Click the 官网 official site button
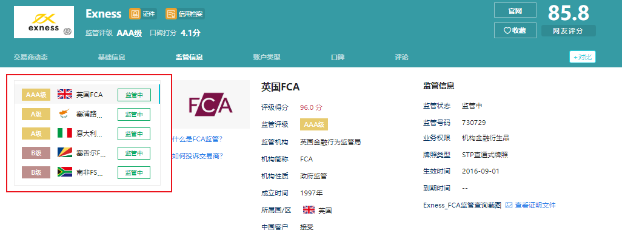Image resolution: width=622 pixels, height=250 pixels. pos(515,10)
